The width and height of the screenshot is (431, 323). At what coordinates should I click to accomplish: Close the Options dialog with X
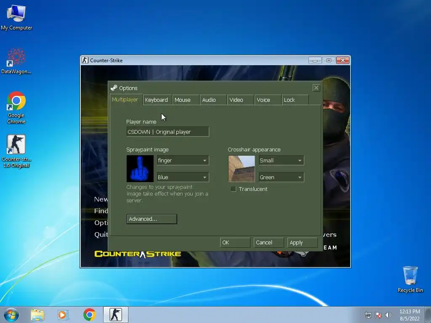click(316, 88)
